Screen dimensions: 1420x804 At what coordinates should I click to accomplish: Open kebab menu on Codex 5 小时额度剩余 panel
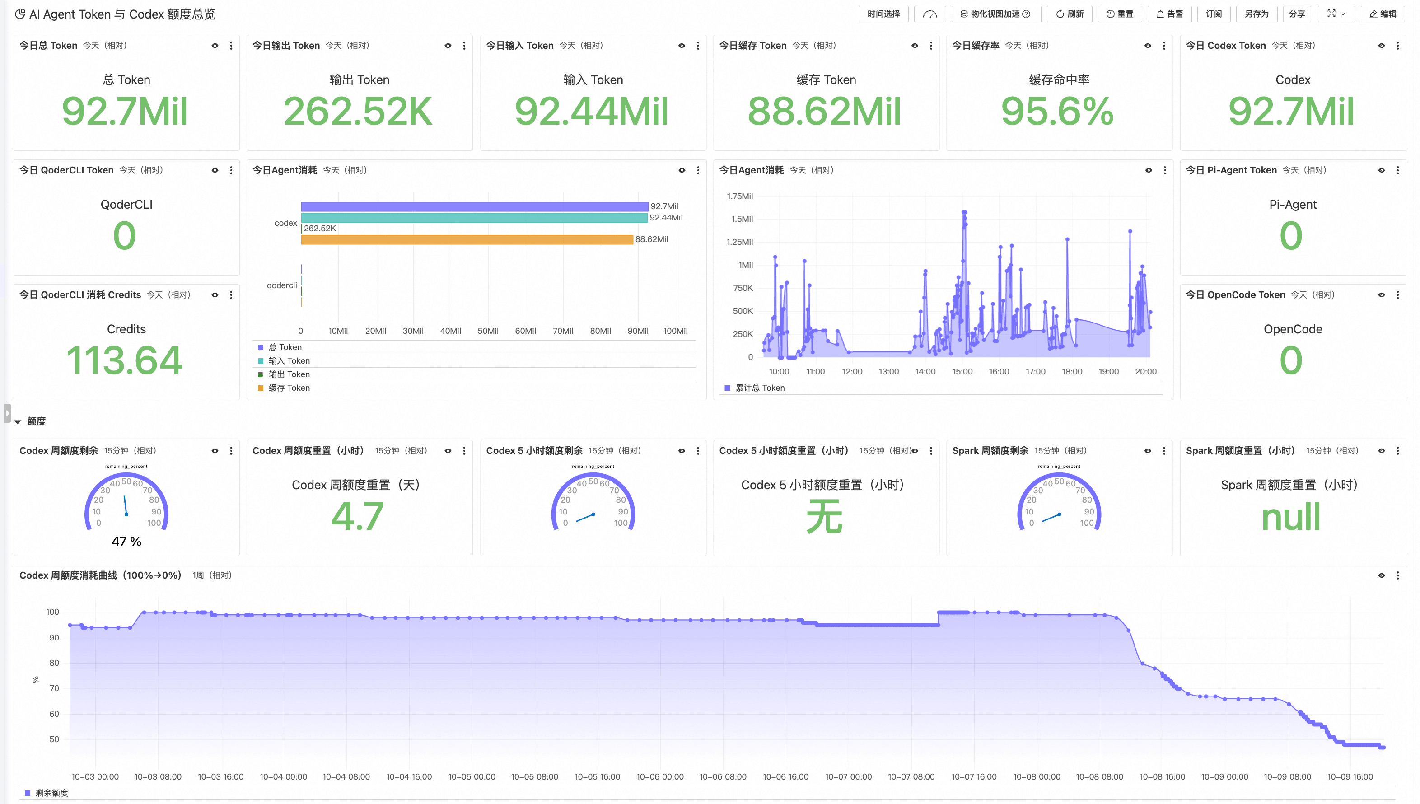click(x=698, y=451)
